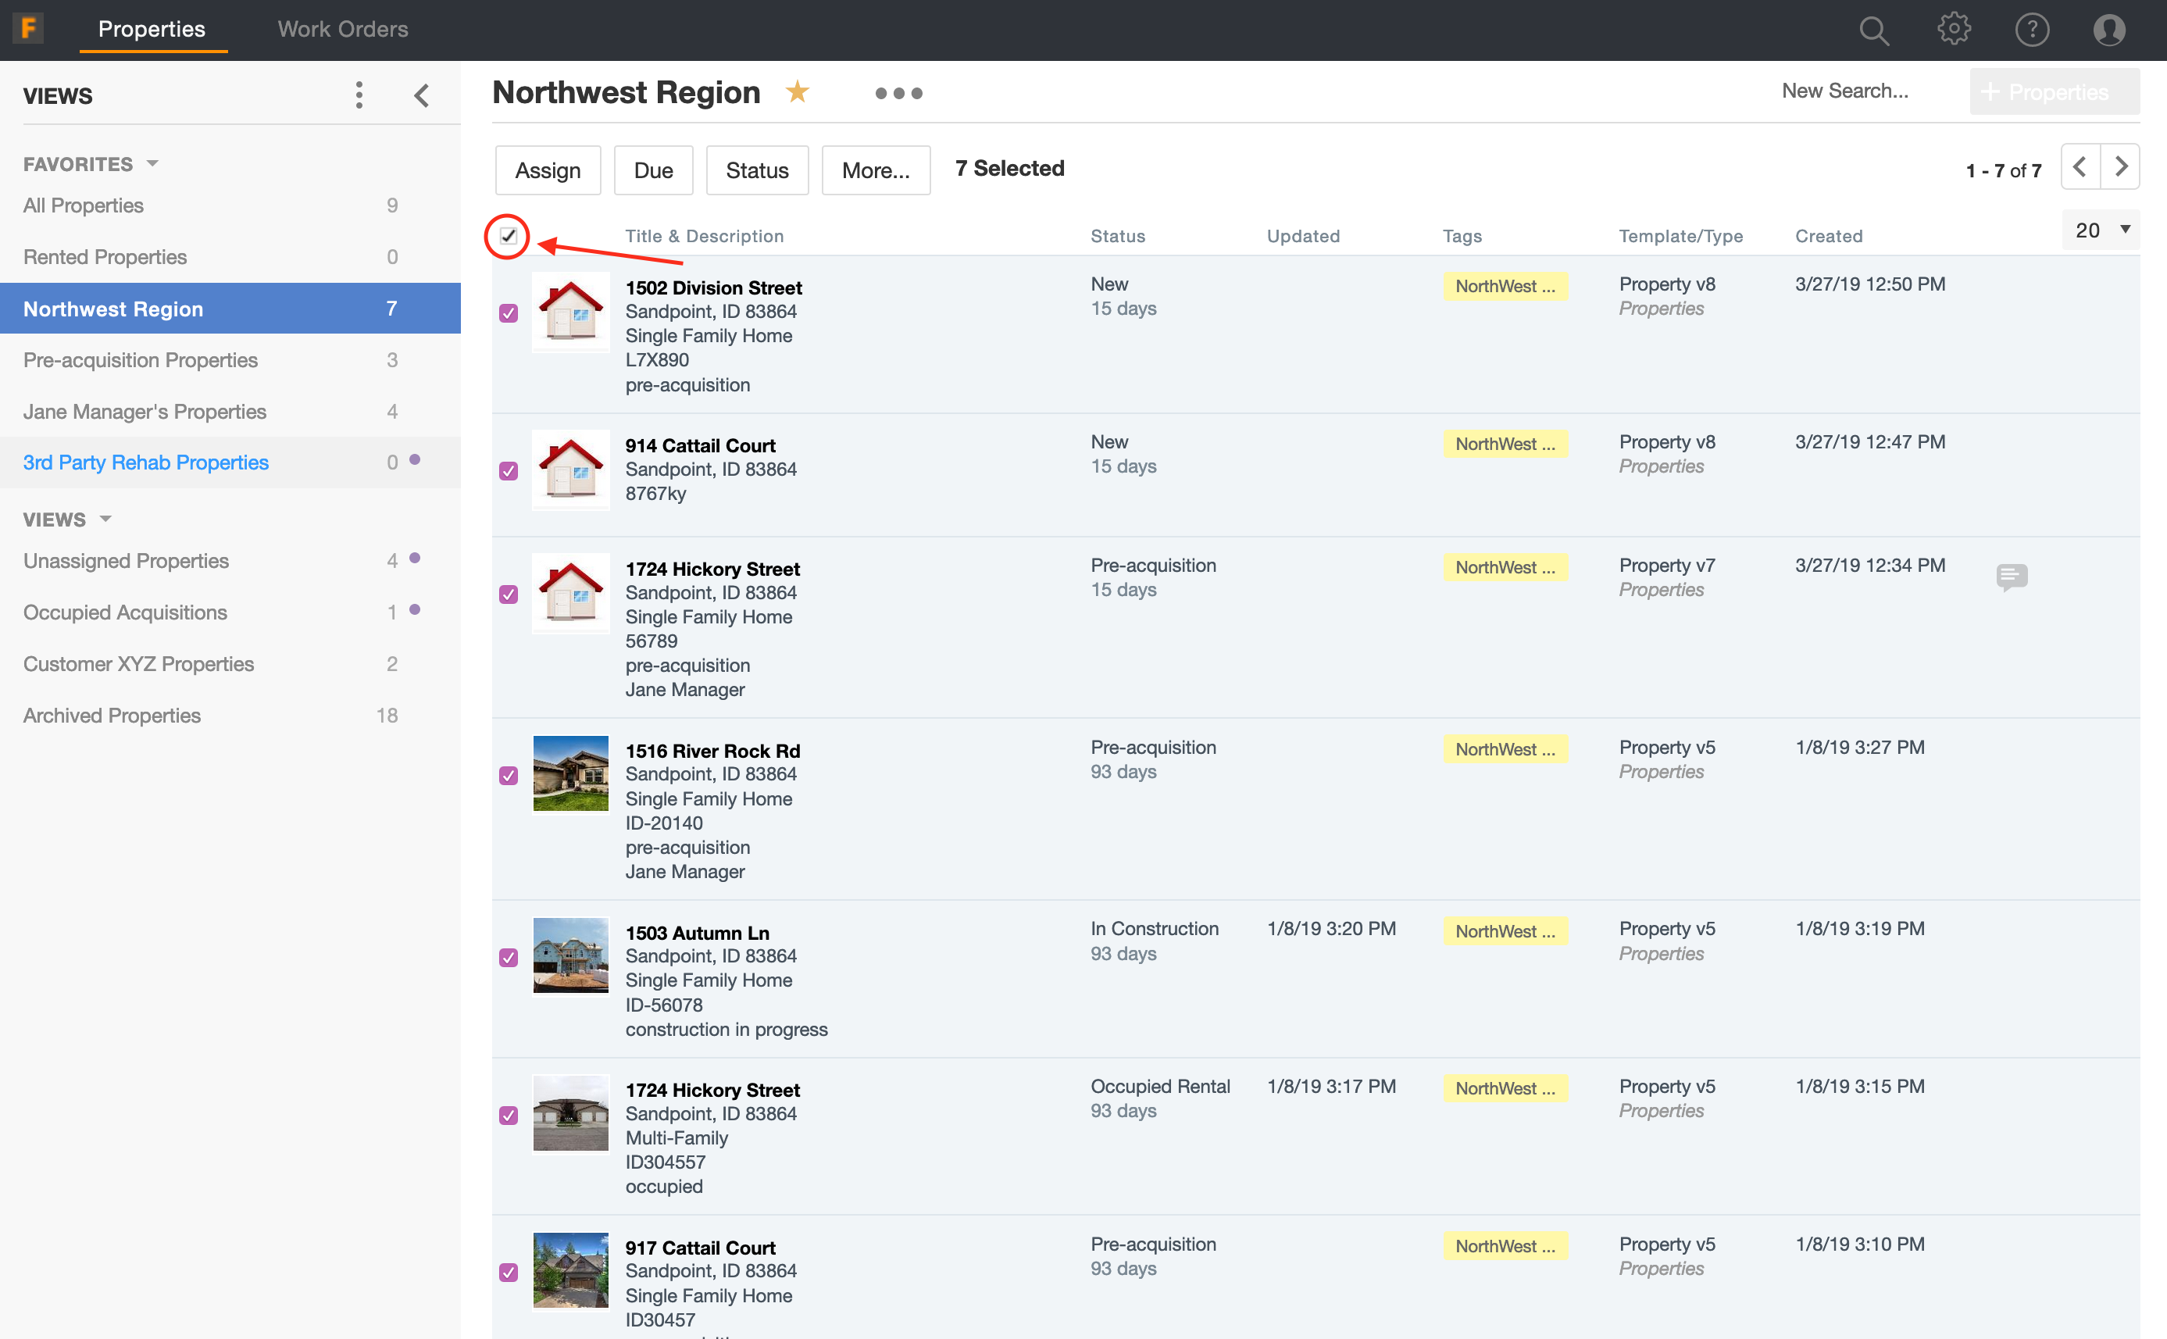Open the search icon in the top bar
The image size is (2167, 1339).
pyautogui.click(x=1875, y=29)
